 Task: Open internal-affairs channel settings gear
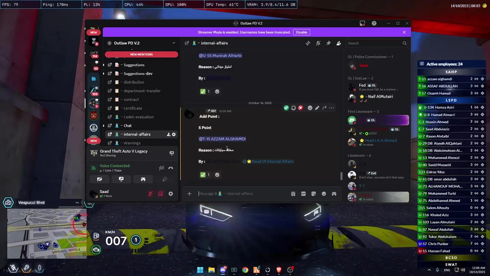click(x=174, y=135)
